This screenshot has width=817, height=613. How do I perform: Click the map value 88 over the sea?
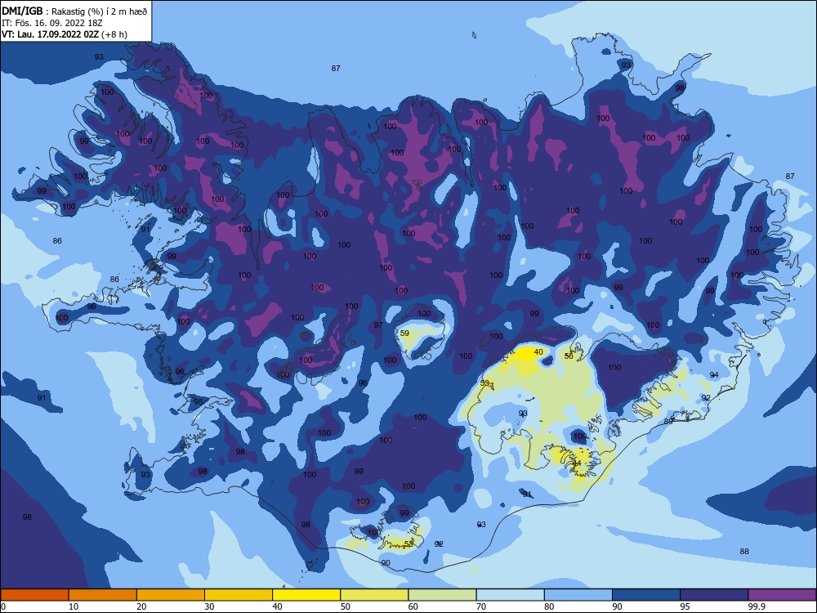pyautogui.click(x=744, y=551)
